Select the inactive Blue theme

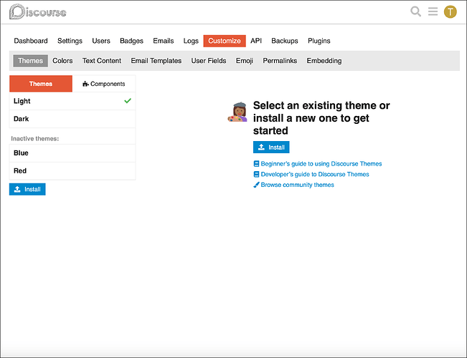point(72,153)
